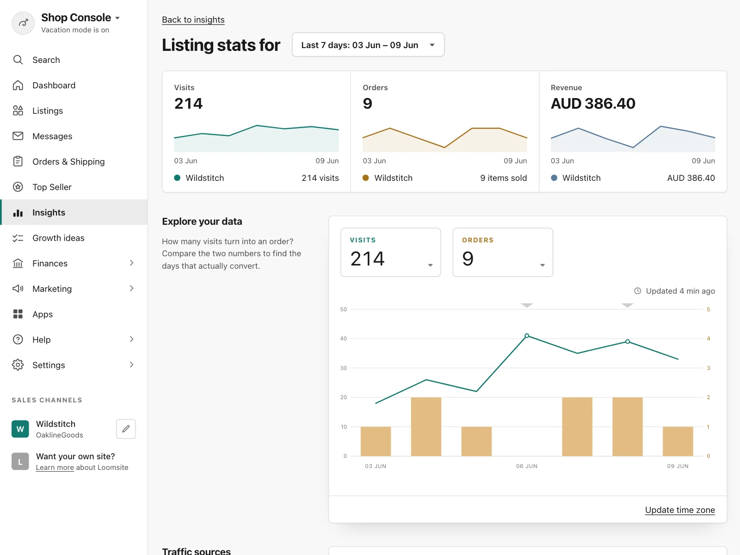Viewport: 740px width, 555px height.
Task: Click the brown Wildstitch legend dot under Orders
Action: (366, 178)
